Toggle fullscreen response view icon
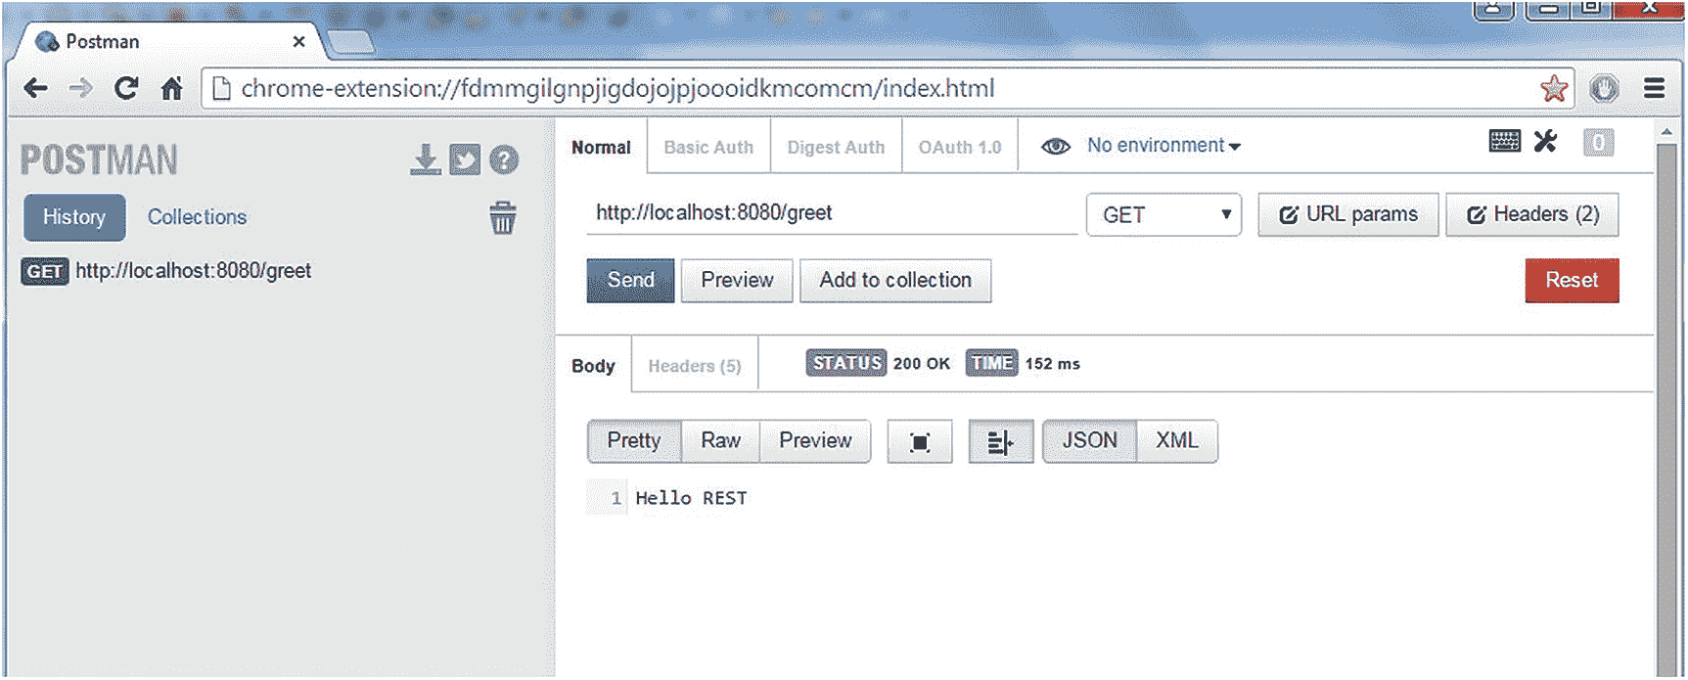 point(920,442)
